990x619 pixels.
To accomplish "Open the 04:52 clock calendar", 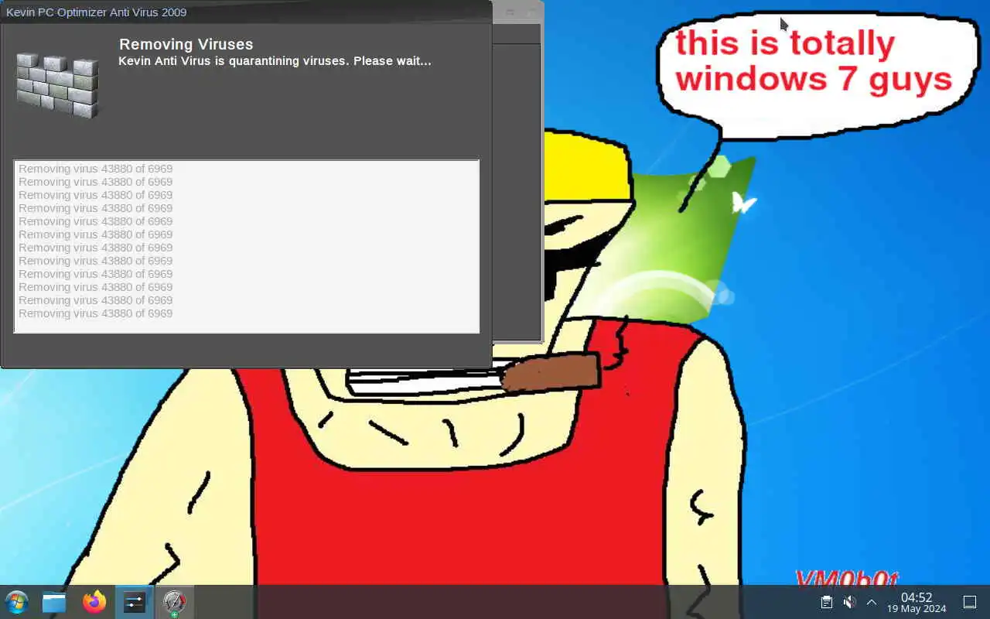I will 917,602.
